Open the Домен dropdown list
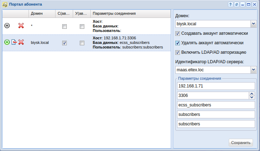The width and height of the screenshot is (260, 151). click(254, 24)
